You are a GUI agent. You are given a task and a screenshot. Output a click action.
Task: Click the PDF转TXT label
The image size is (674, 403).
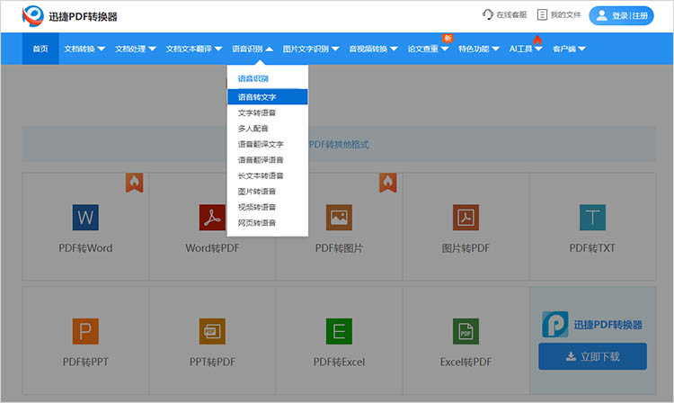(592, 248)
